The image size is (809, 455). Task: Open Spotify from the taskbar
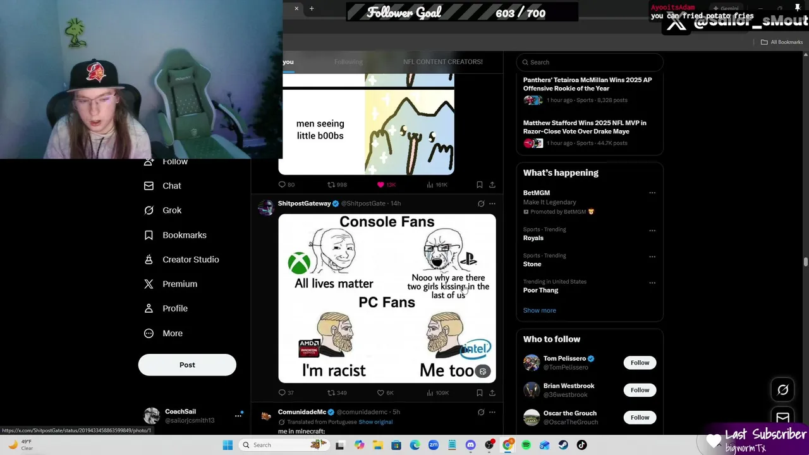pos(526,445)
